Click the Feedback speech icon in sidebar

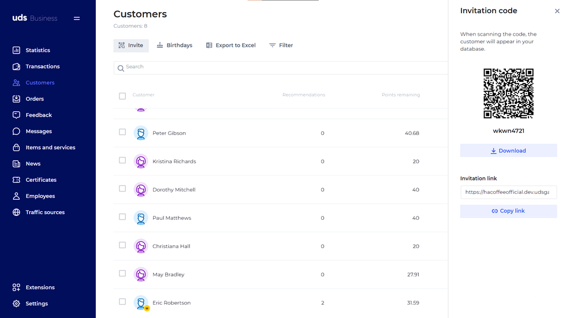[16, 115]
